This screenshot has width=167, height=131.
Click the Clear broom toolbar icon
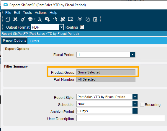pos(23,19)
